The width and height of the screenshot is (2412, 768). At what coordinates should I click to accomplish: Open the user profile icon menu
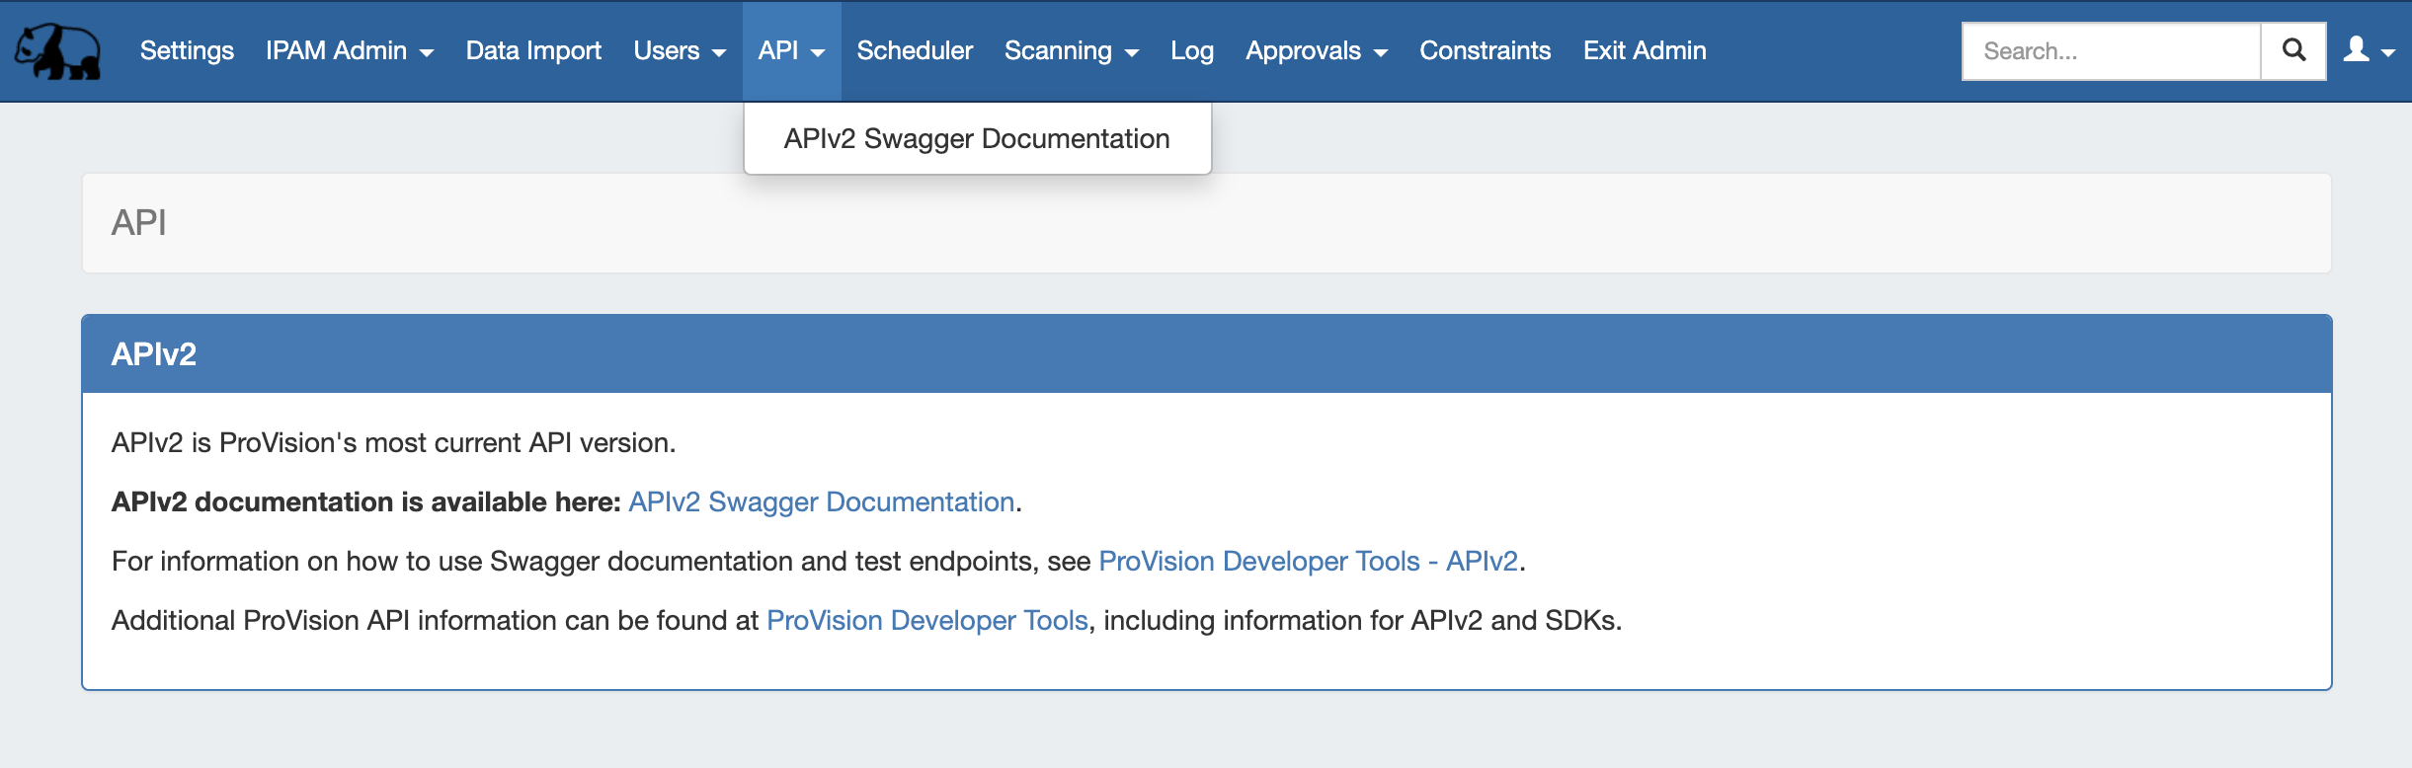coord(2369,50)
